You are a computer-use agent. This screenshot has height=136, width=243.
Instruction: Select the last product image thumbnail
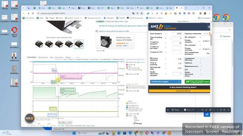[79, 44]
